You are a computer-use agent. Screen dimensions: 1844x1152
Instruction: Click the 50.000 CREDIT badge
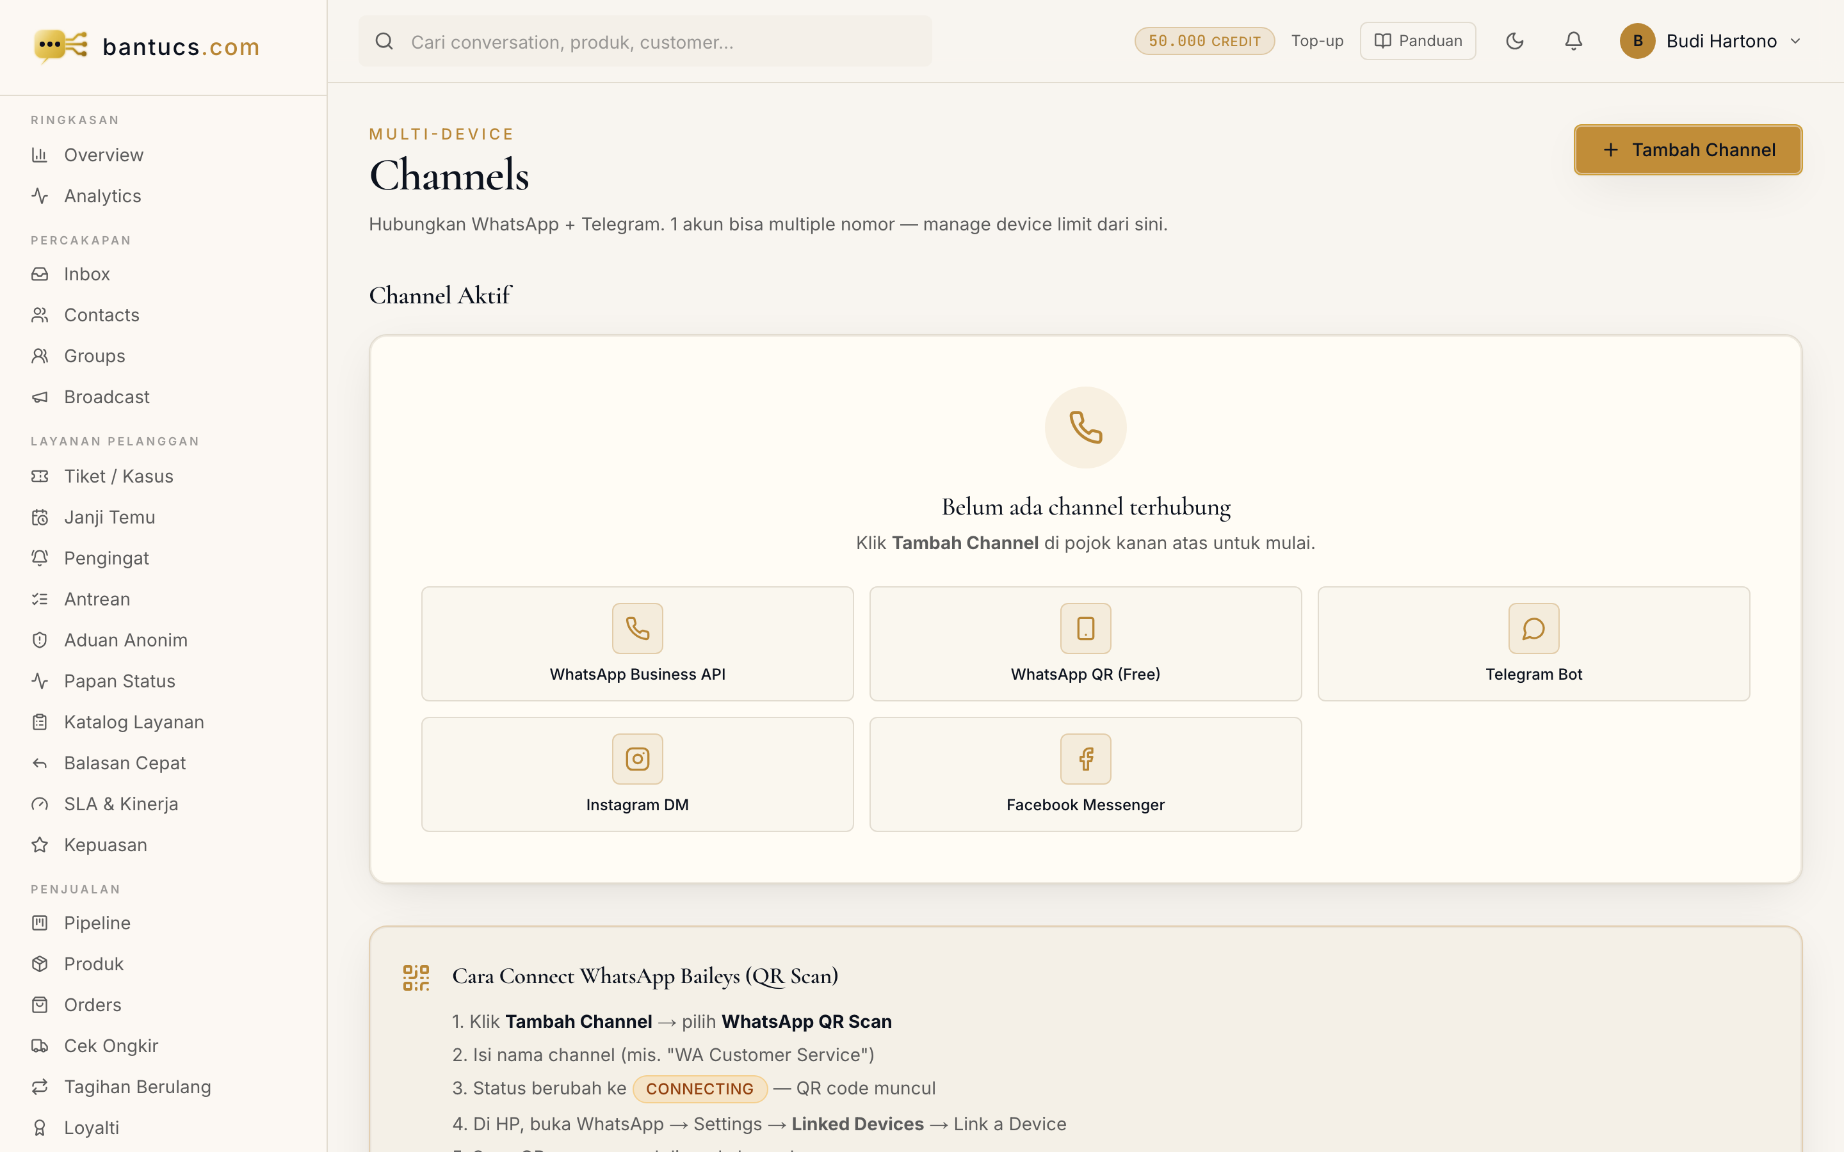(1204, 41)
